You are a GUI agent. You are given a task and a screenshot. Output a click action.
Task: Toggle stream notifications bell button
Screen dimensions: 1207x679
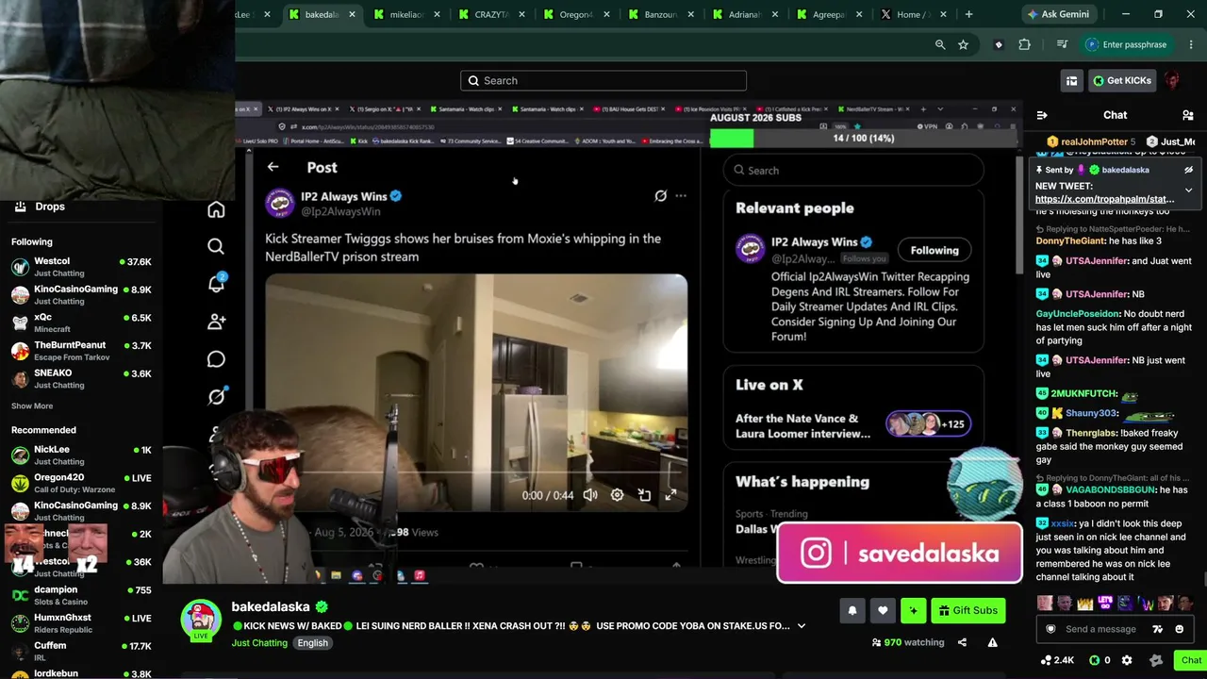tap(852, 610)
